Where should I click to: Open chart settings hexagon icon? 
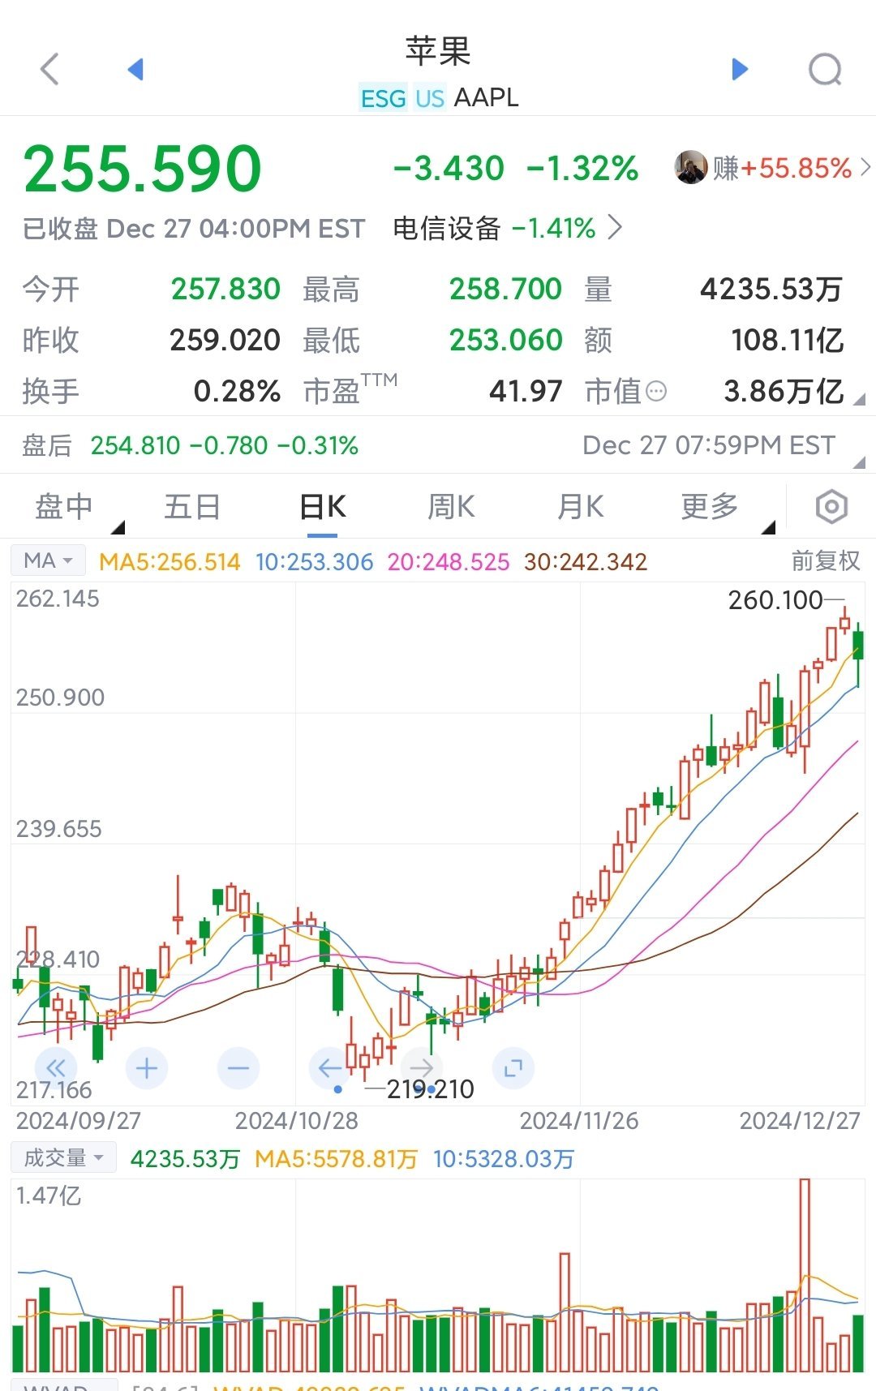pos(831,507)
